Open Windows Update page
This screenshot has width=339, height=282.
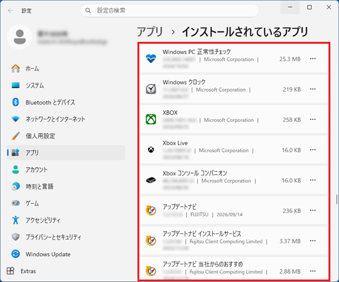66,254
